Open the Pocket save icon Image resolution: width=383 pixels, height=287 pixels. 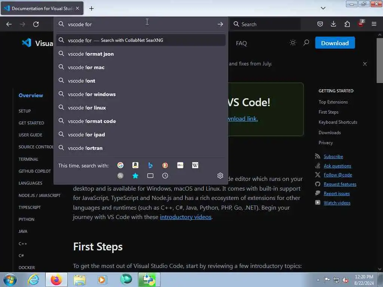tap(320, 24)
